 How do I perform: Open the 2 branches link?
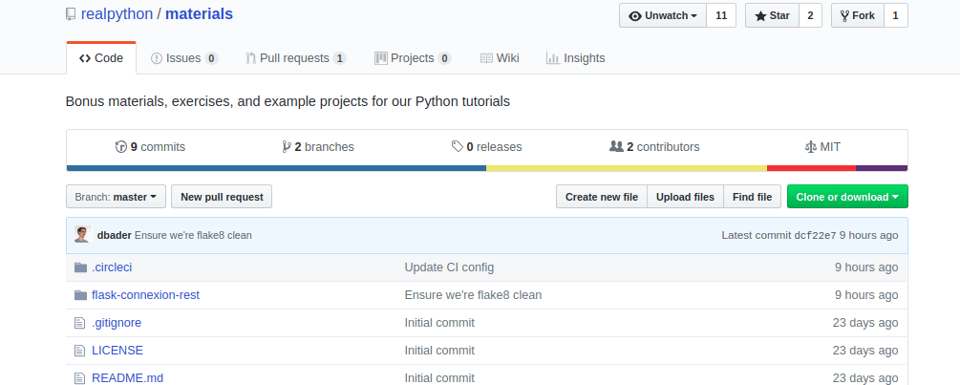coord(318,147)
